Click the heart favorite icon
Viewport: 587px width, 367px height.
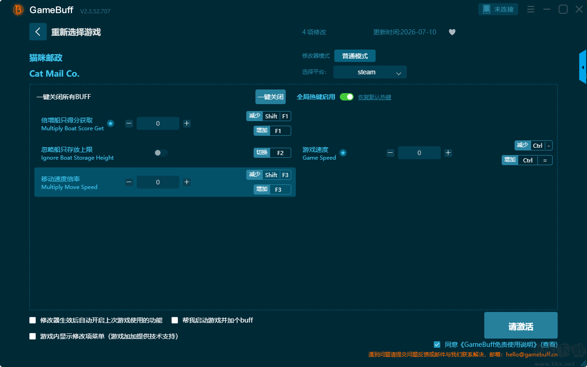[452, 32]
